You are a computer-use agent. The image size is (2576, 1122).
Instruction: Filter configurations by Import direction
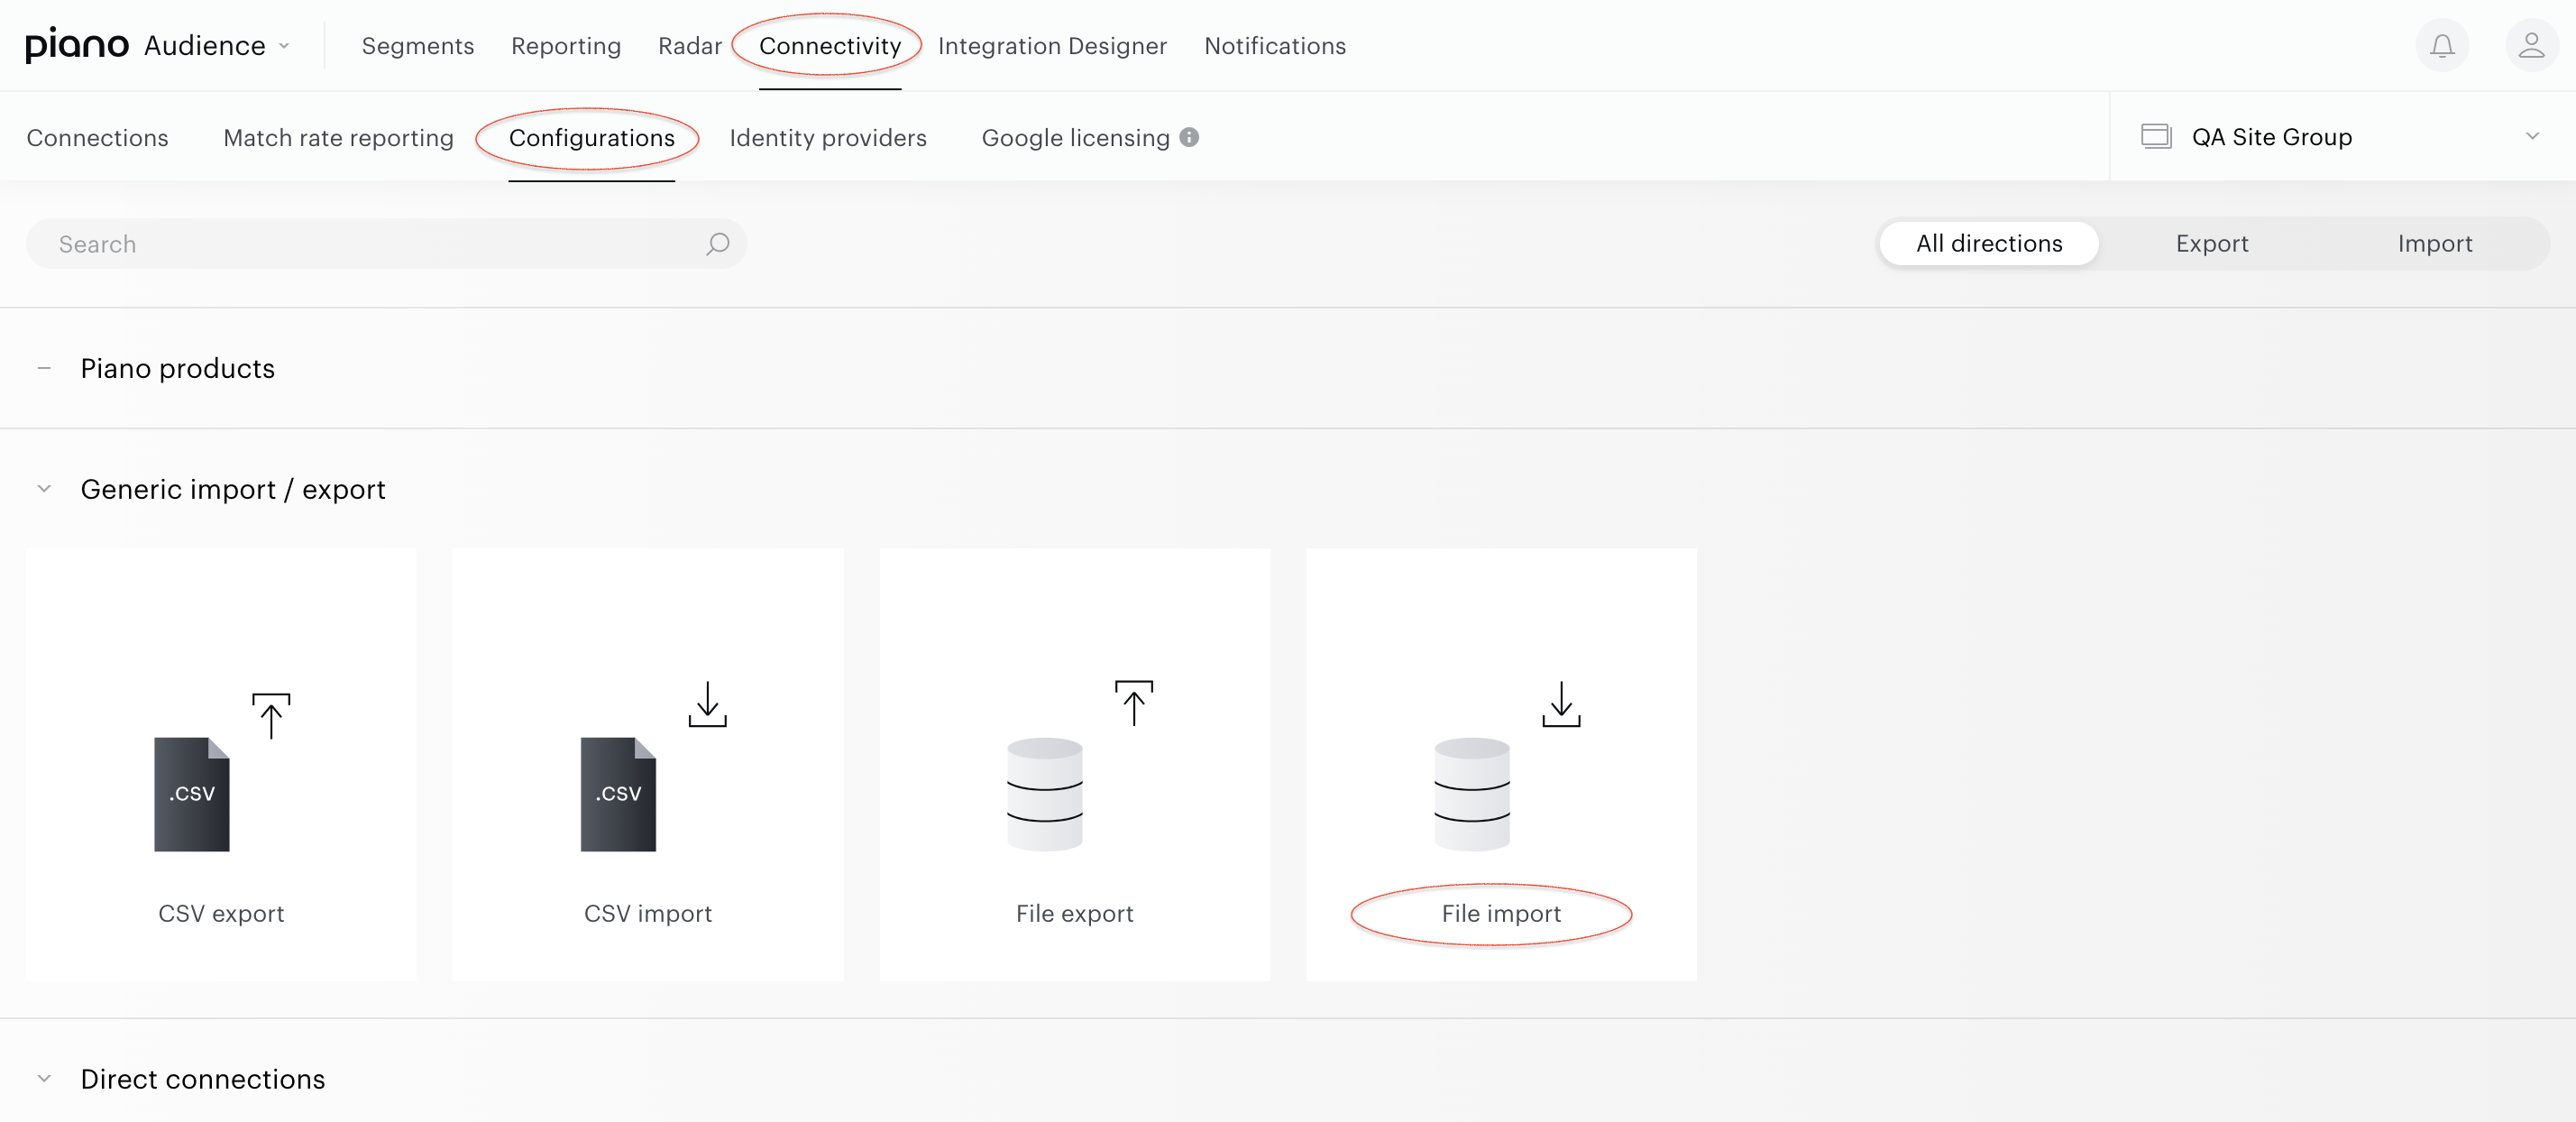click(x=2434, y=244)
